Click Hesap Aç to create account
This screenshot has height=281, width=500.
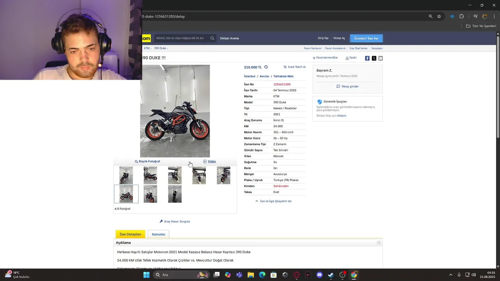coord(339,38)
